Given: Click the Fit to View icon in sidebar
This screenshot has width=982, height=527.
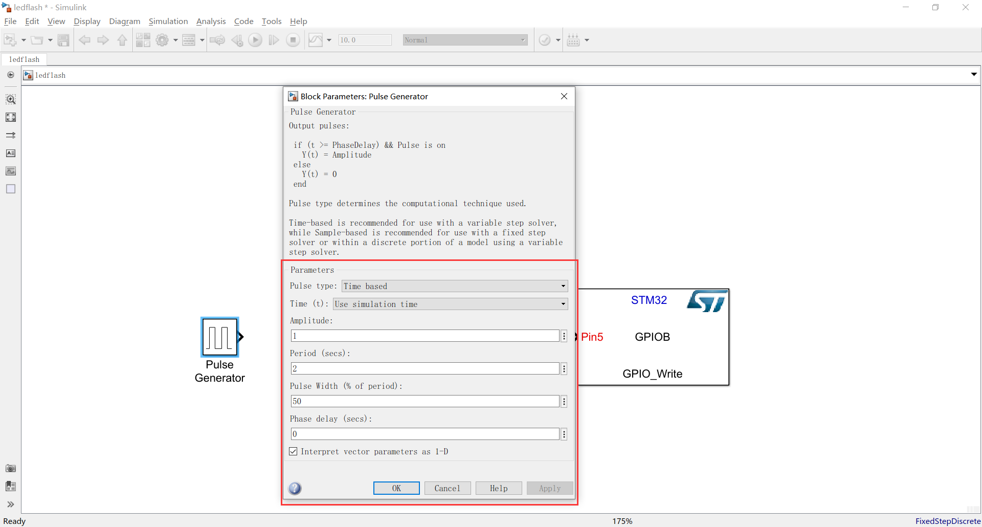Looking at the screenshot, I should coord(10,117).
